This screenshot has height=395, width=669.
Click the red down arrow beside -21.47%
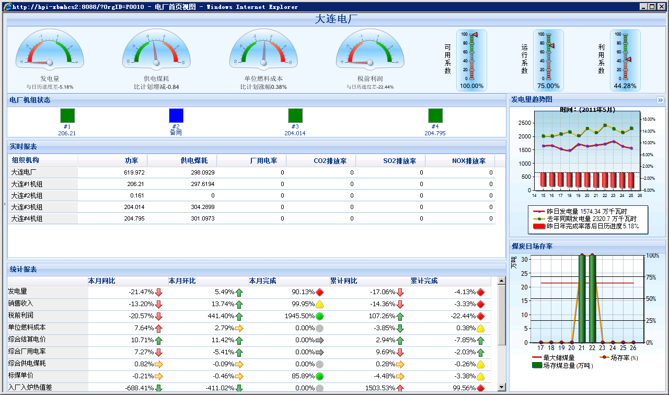(159, 292)
